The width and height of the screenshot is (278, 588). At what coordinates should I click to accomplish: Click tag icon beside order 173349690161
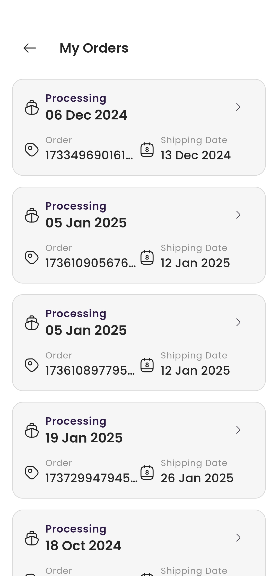pos(32,150)
